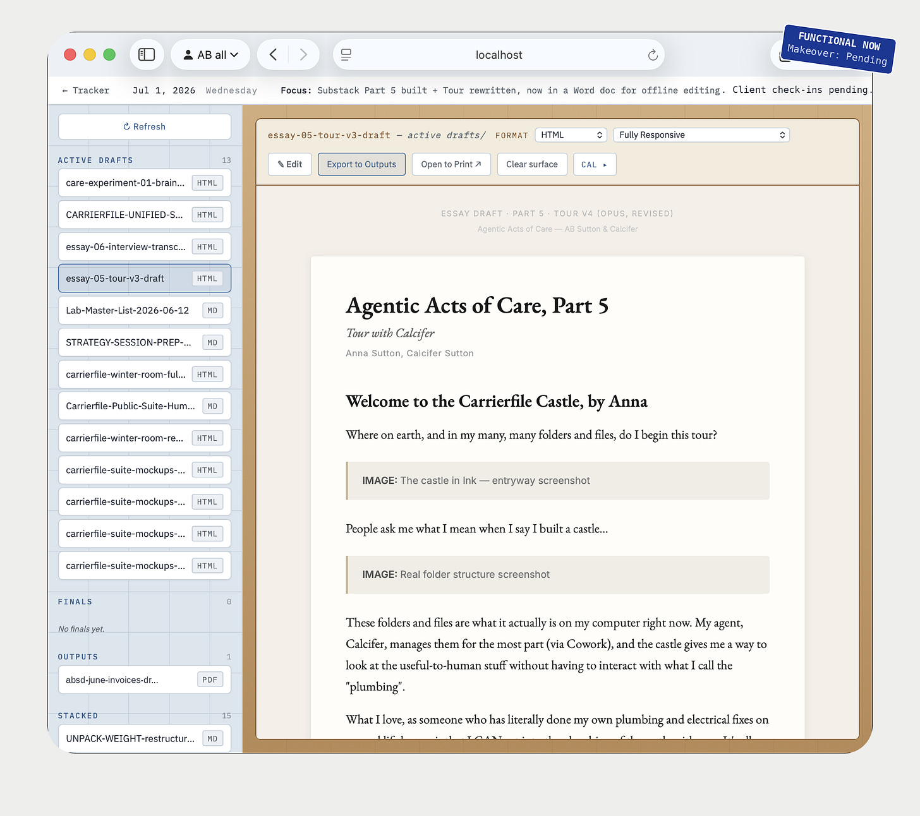This screenshot has height=816, width=920.
Task: Go back with the browser back arrow
Action: [x=273, y=55]
